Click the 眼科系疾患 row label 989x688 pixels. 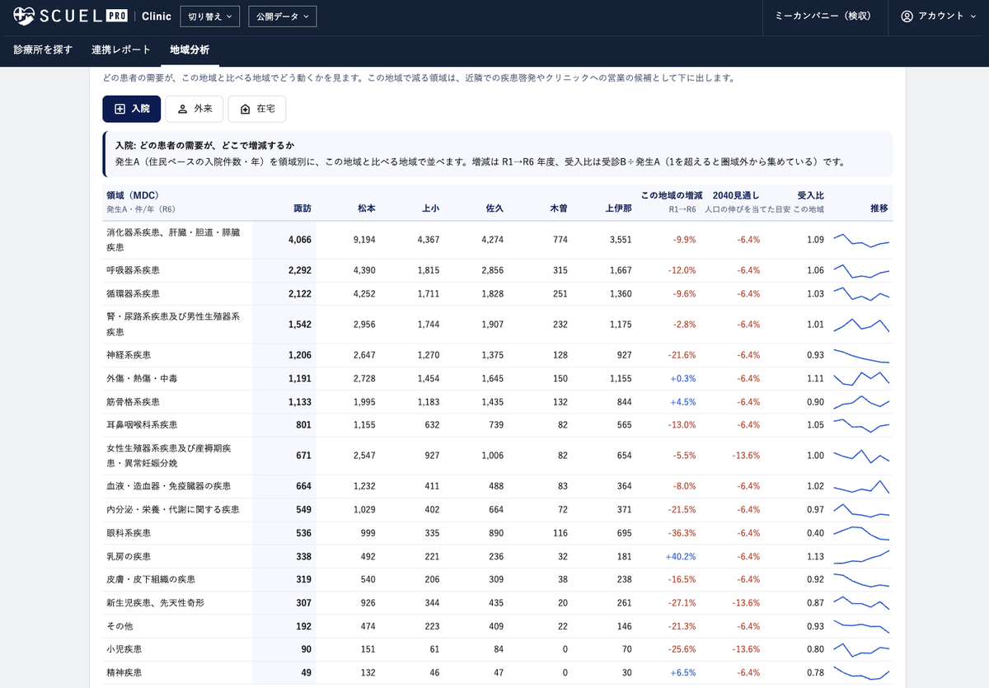[x=129, y=533]
